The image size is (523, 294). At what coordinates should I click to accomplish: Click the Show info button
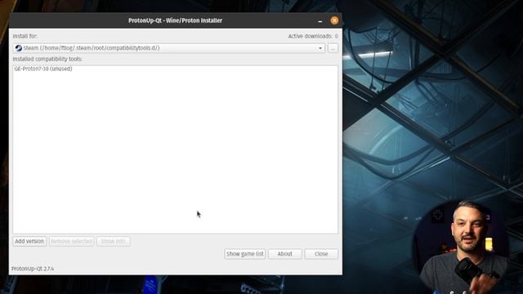click(x=114, y=241)
